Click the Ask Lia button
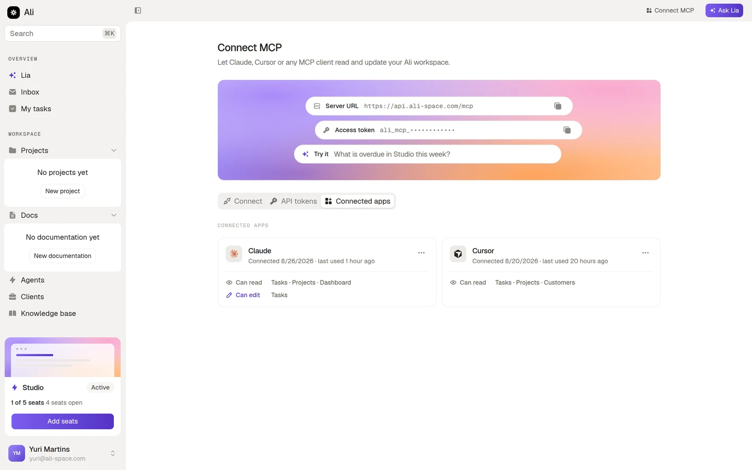Screen dimensions: 752x470 click(724, 10)
